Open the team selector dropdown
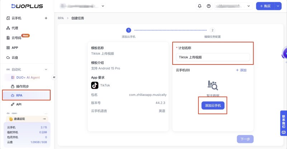This screenshot has width=287, height=149. (82, 6)
